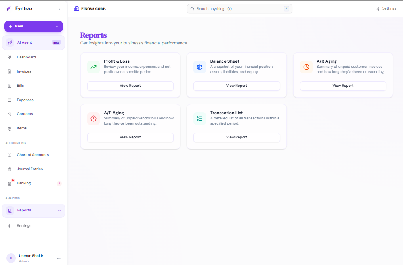
Task: Click the Profit & Loss card title
Action: coord(117,61)
